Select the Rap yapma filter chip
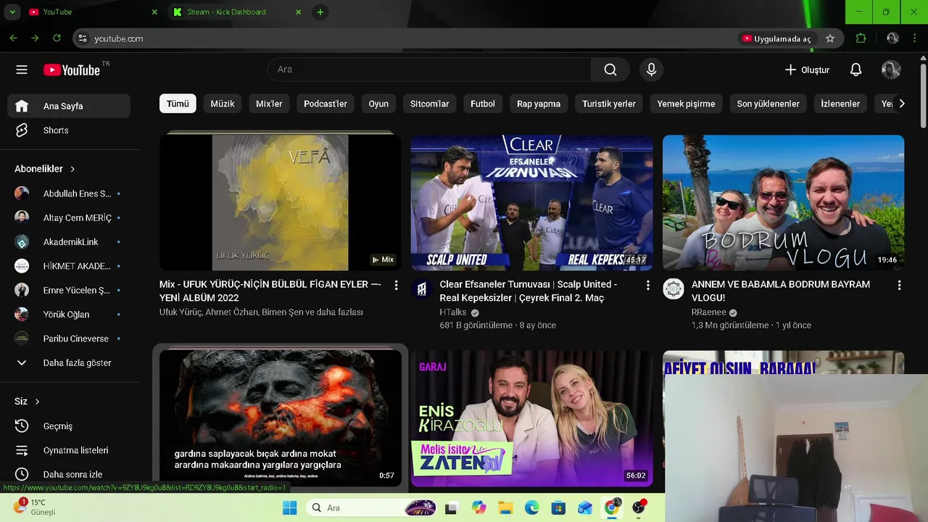This screenshot has height=522, width=928. (x=539, y=104)
